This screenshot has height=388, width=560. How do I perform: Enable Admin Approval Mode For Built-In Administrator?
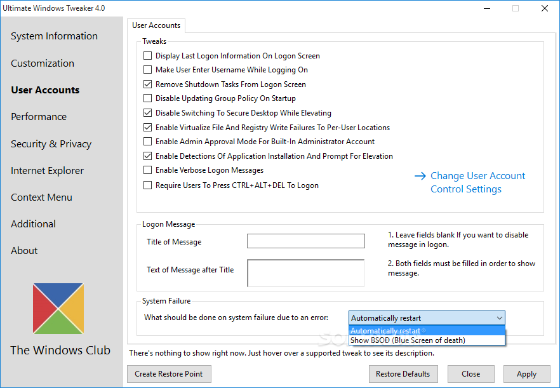click(147, 142)
